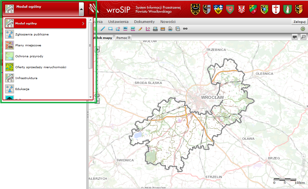308x189 pixels.
Task: Click the dark speech bubble panel button
Action: point(295,37)
